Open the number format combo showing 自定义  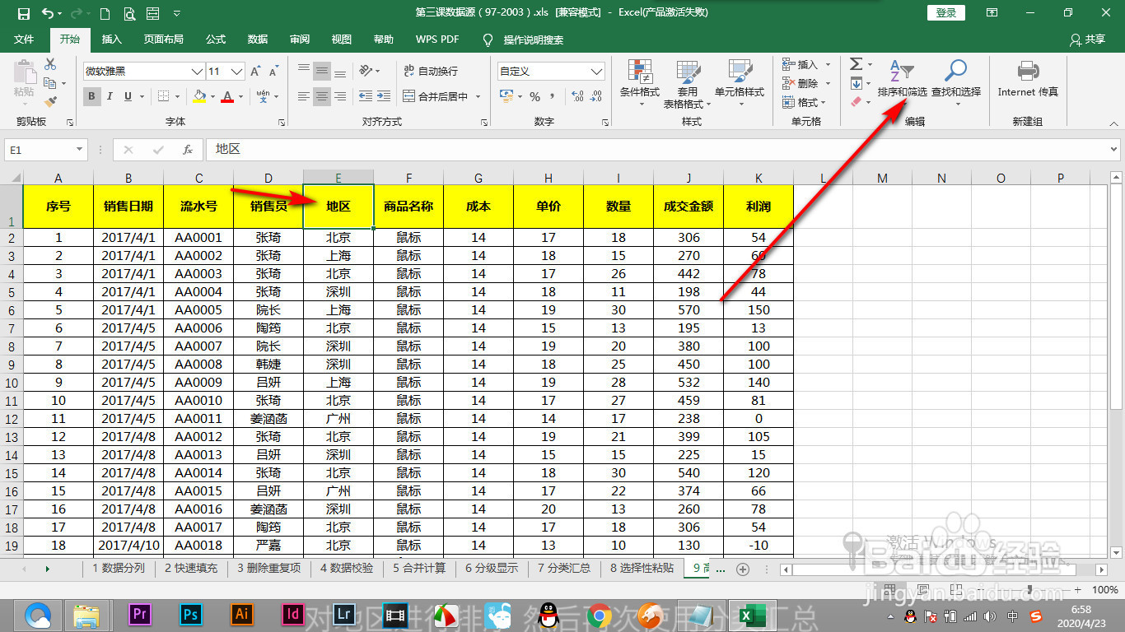point(550,71)
